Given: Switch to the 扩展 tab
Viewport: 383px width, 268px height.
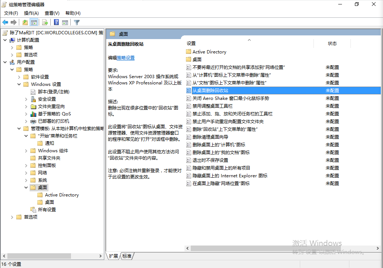Looking at the screenshot, I should click(x=113, y=256).
